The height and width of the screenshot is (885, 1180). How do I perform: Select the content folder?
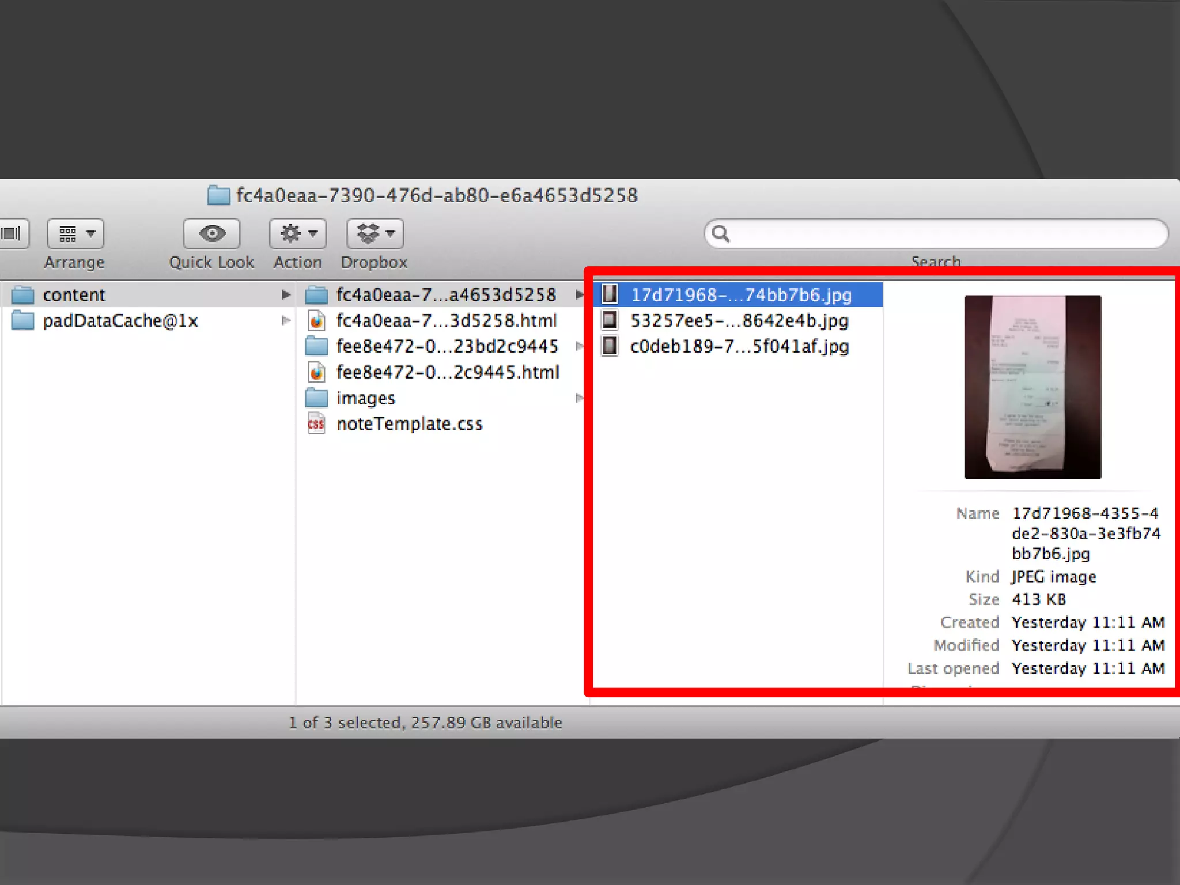click(x=74, y=295)
